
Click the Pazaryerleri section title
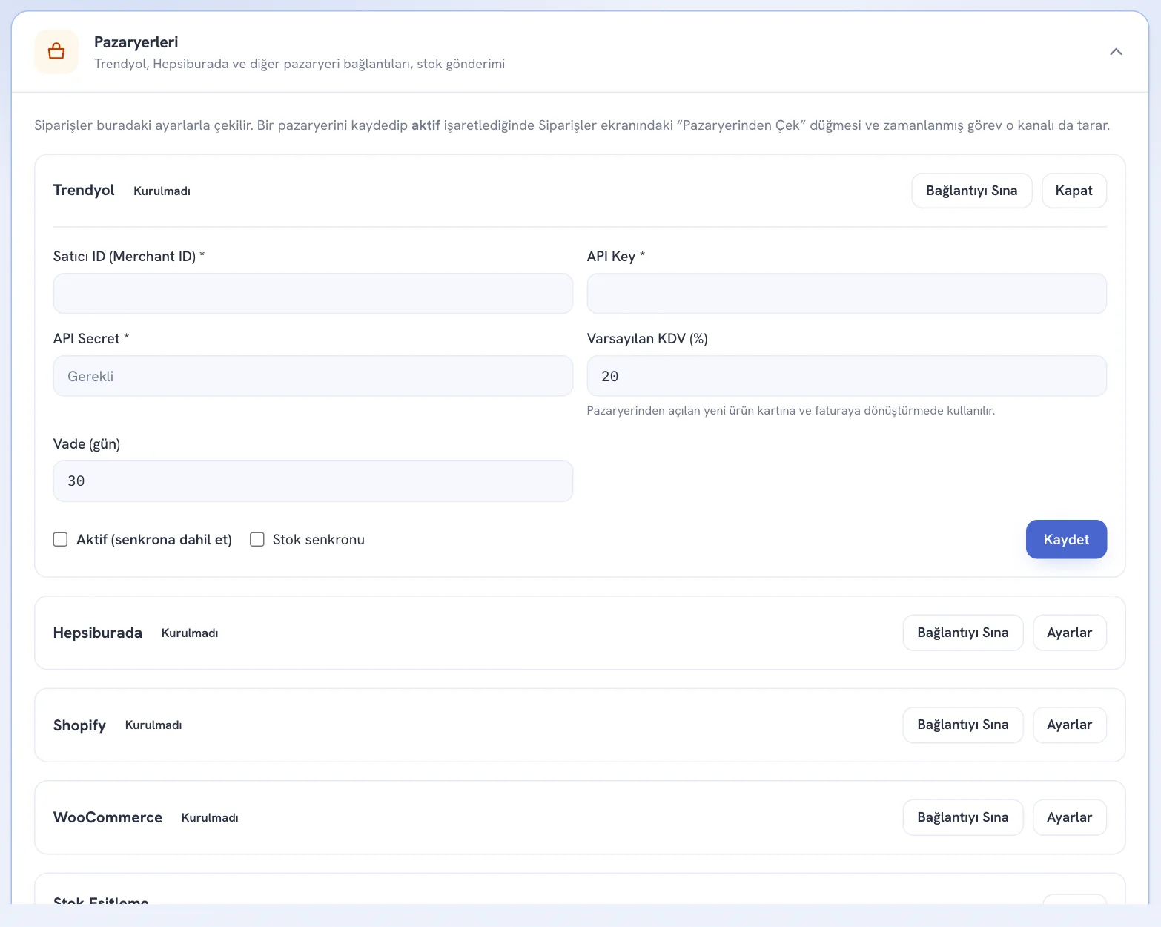point(136,42)
